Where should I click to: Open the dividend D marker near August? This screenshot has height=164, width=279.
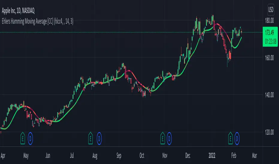coord(99,138)
